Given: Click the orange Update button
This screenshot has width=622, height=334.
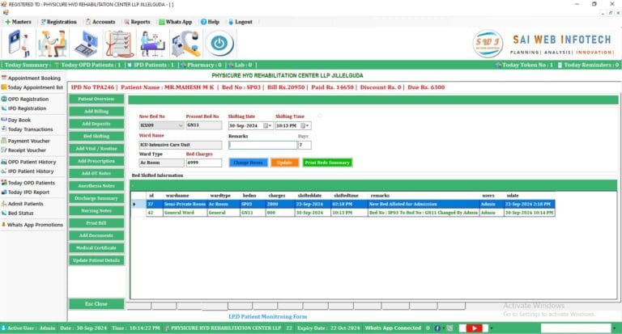Looking at the screenshot, I should 284,163.
